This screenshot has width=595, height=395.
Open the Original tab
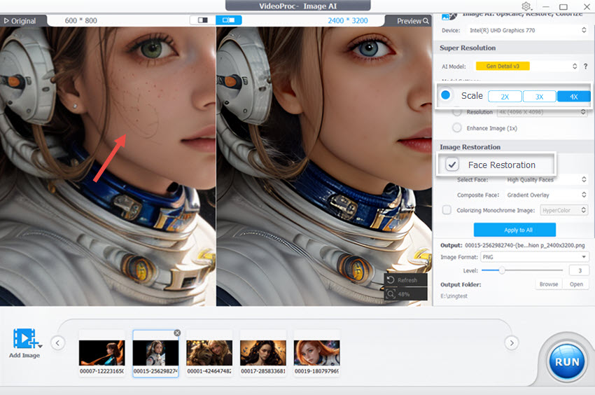click(20, 21)
